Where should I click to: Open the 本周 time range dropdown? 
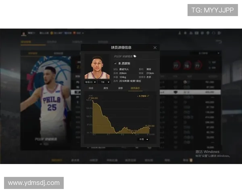tap(143, 139)
